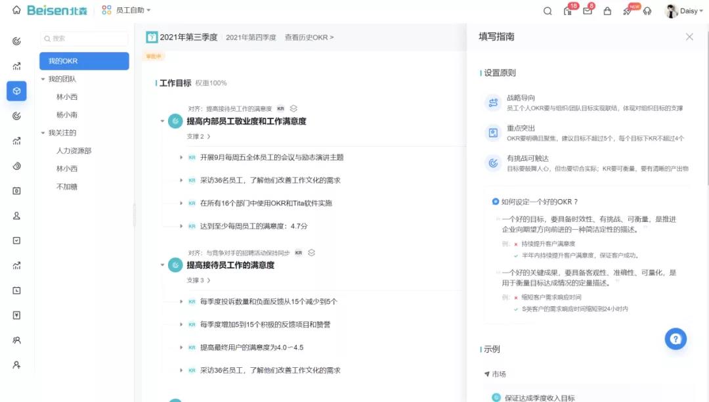Open objective title 提高内部员工敬业度和工作满意度
This screenshot has height=402, width=709.
click(246, 121)
